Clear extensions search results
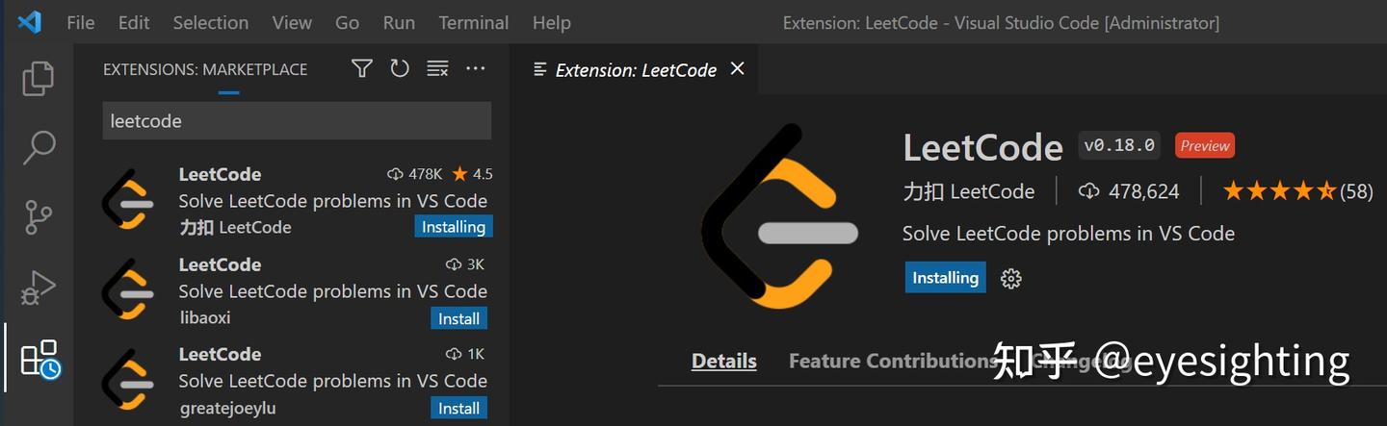Viewport: 1387px width, 426px height. pos(437,68)
